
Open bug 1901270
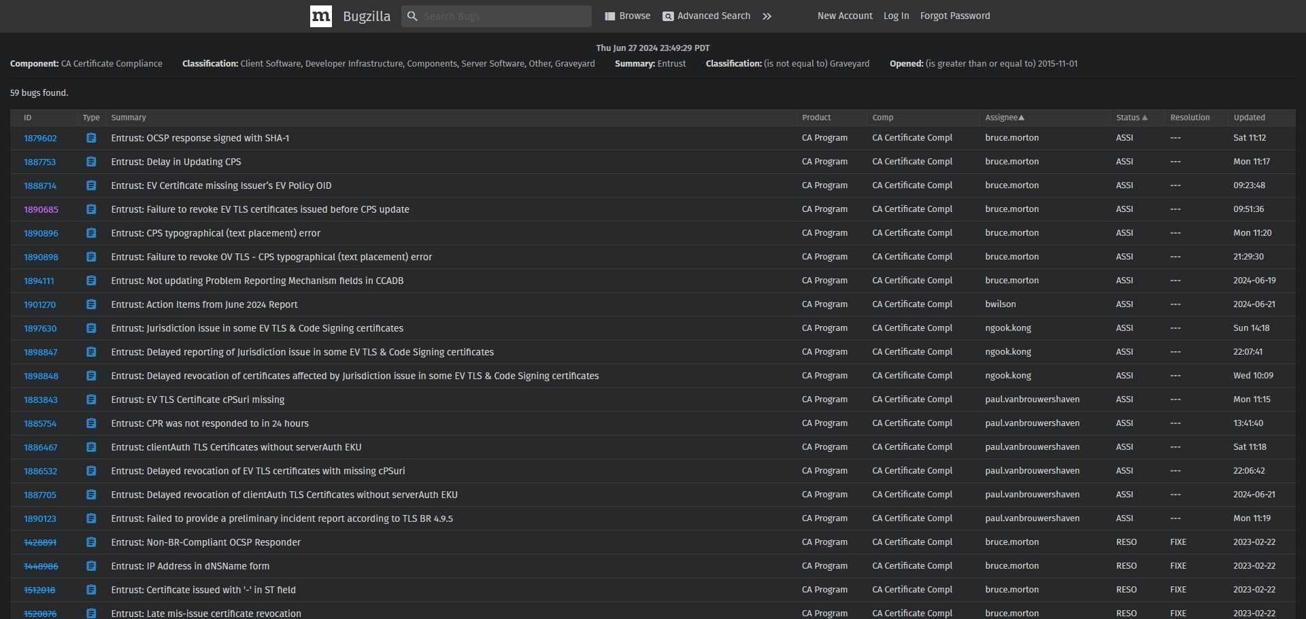click(x=39, y=305)
